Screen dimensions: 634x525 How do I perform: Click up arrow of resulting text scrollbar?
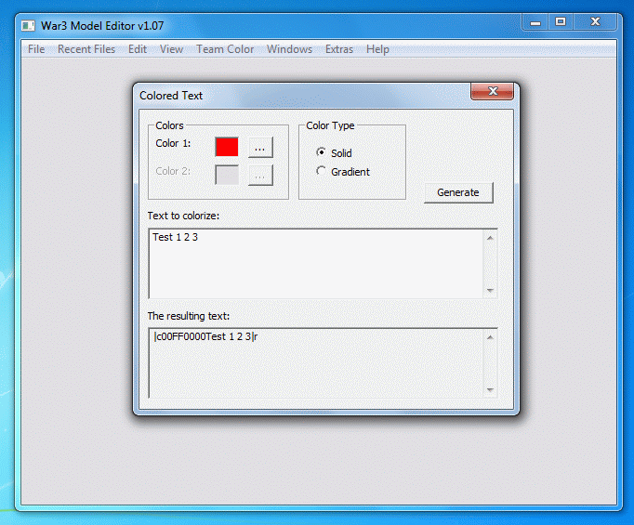(490, 337)
